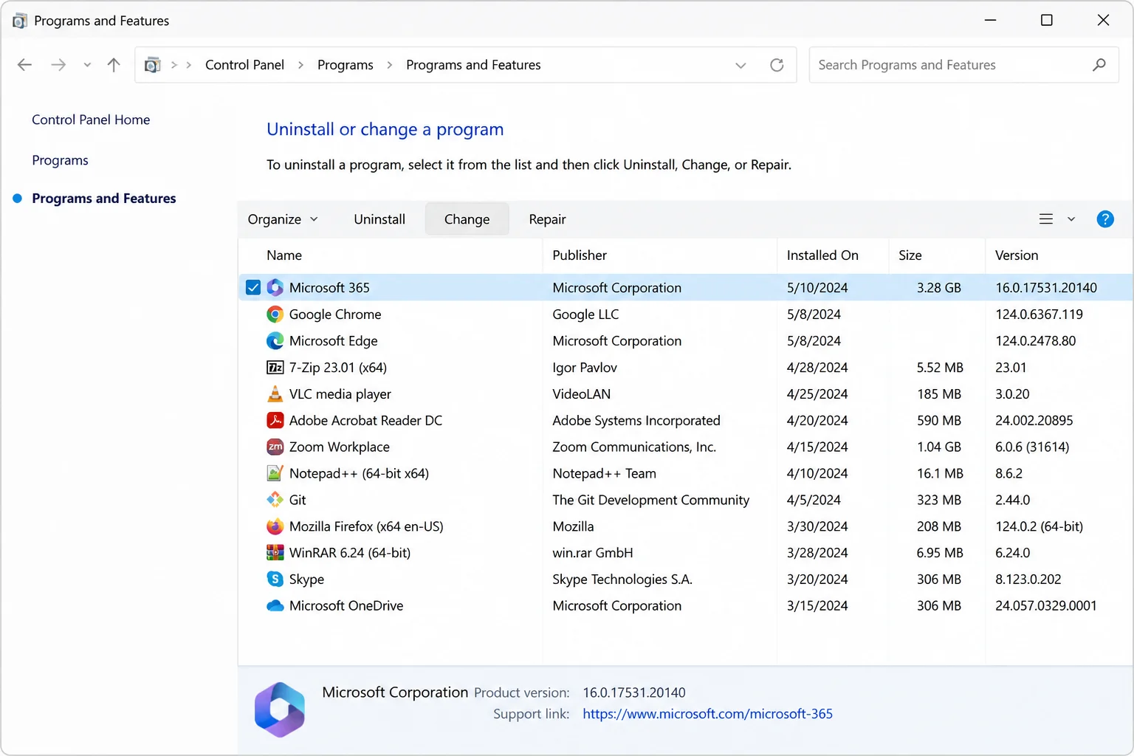The image size is (1134, 756).
Task: Click the 1.04 GB size cell
Action: pyautogui.click(x=939, y=447)
